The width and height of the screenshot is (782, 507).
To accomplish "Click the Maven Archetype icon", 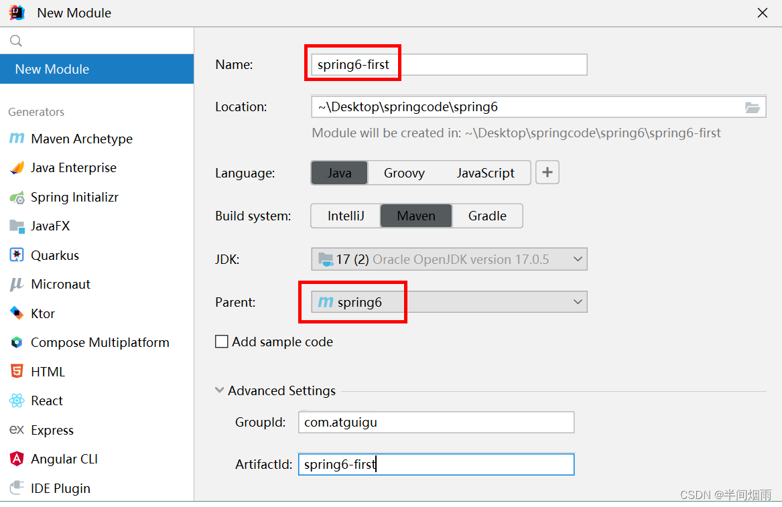I will click(17, 138).
